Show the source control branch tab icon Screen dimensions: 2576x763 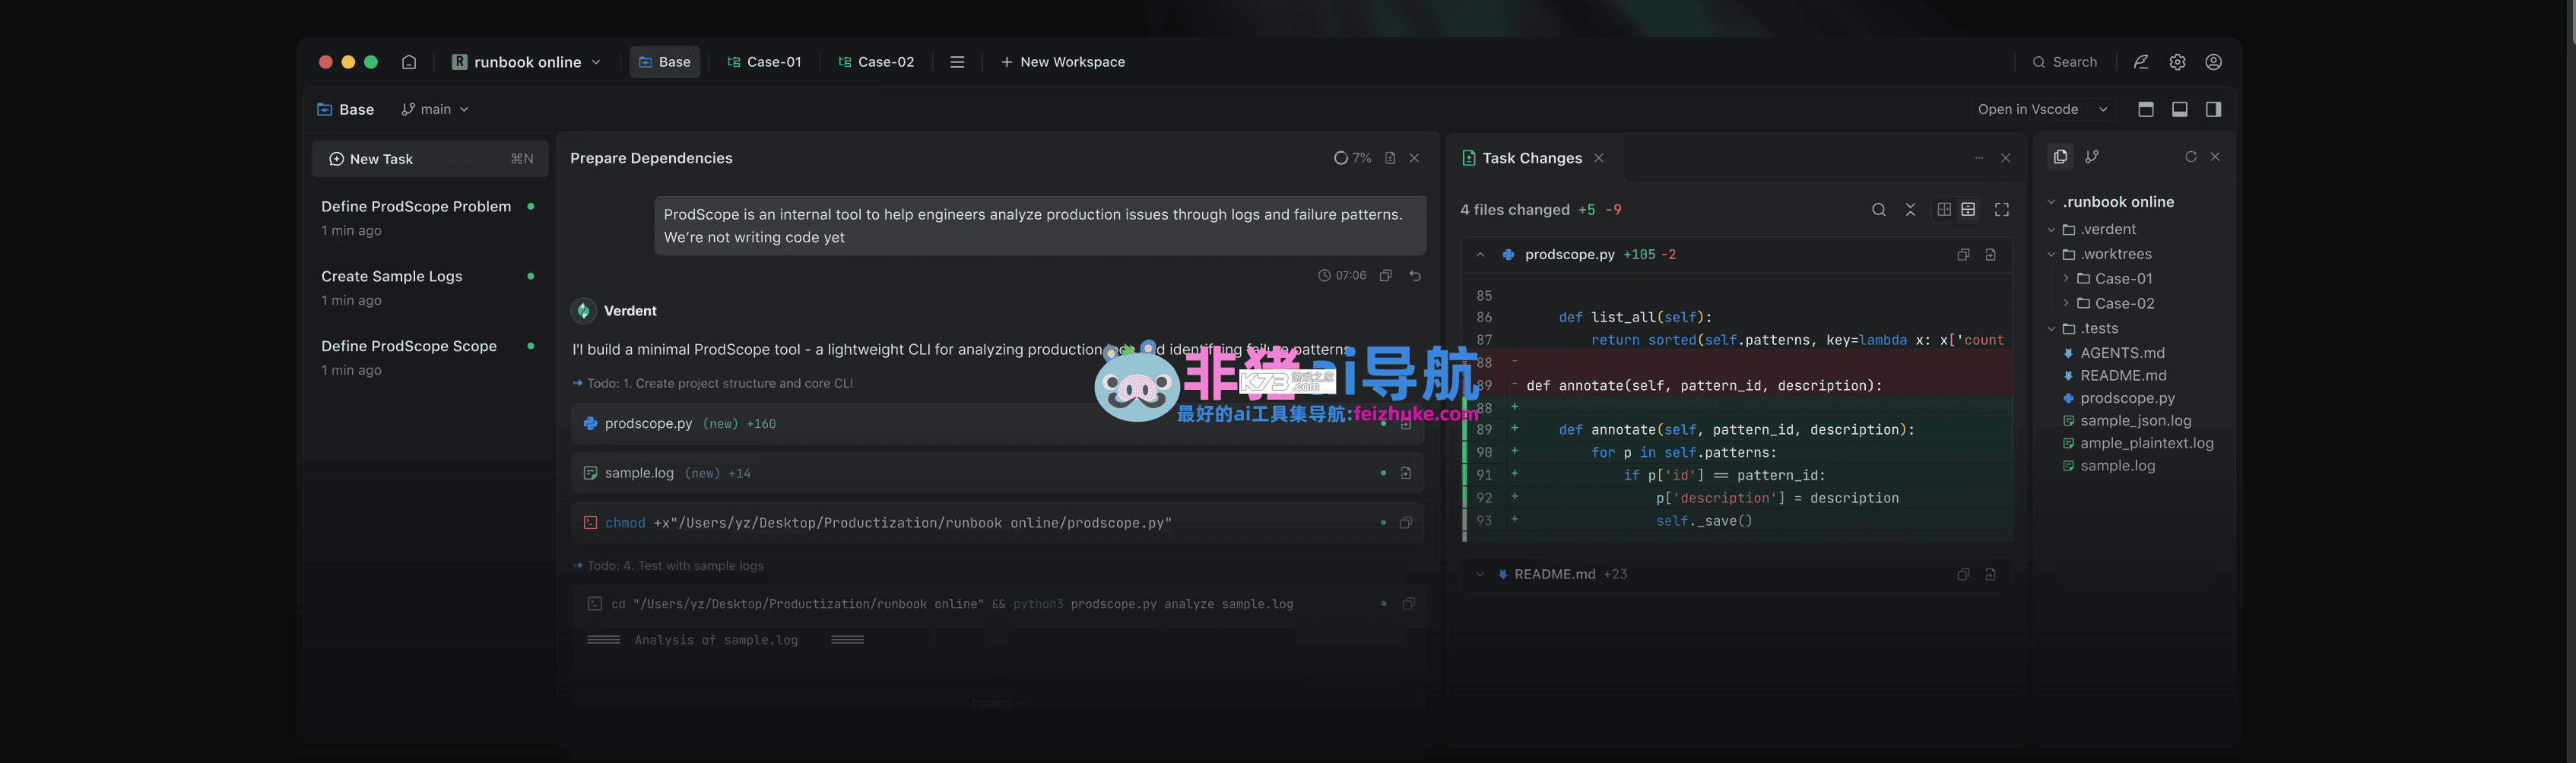(2092, 157)
